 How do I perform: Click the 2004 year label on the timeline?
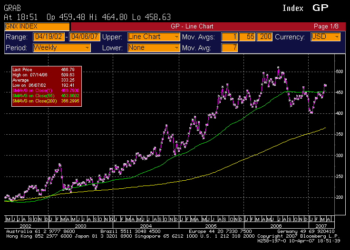point(146,226)
